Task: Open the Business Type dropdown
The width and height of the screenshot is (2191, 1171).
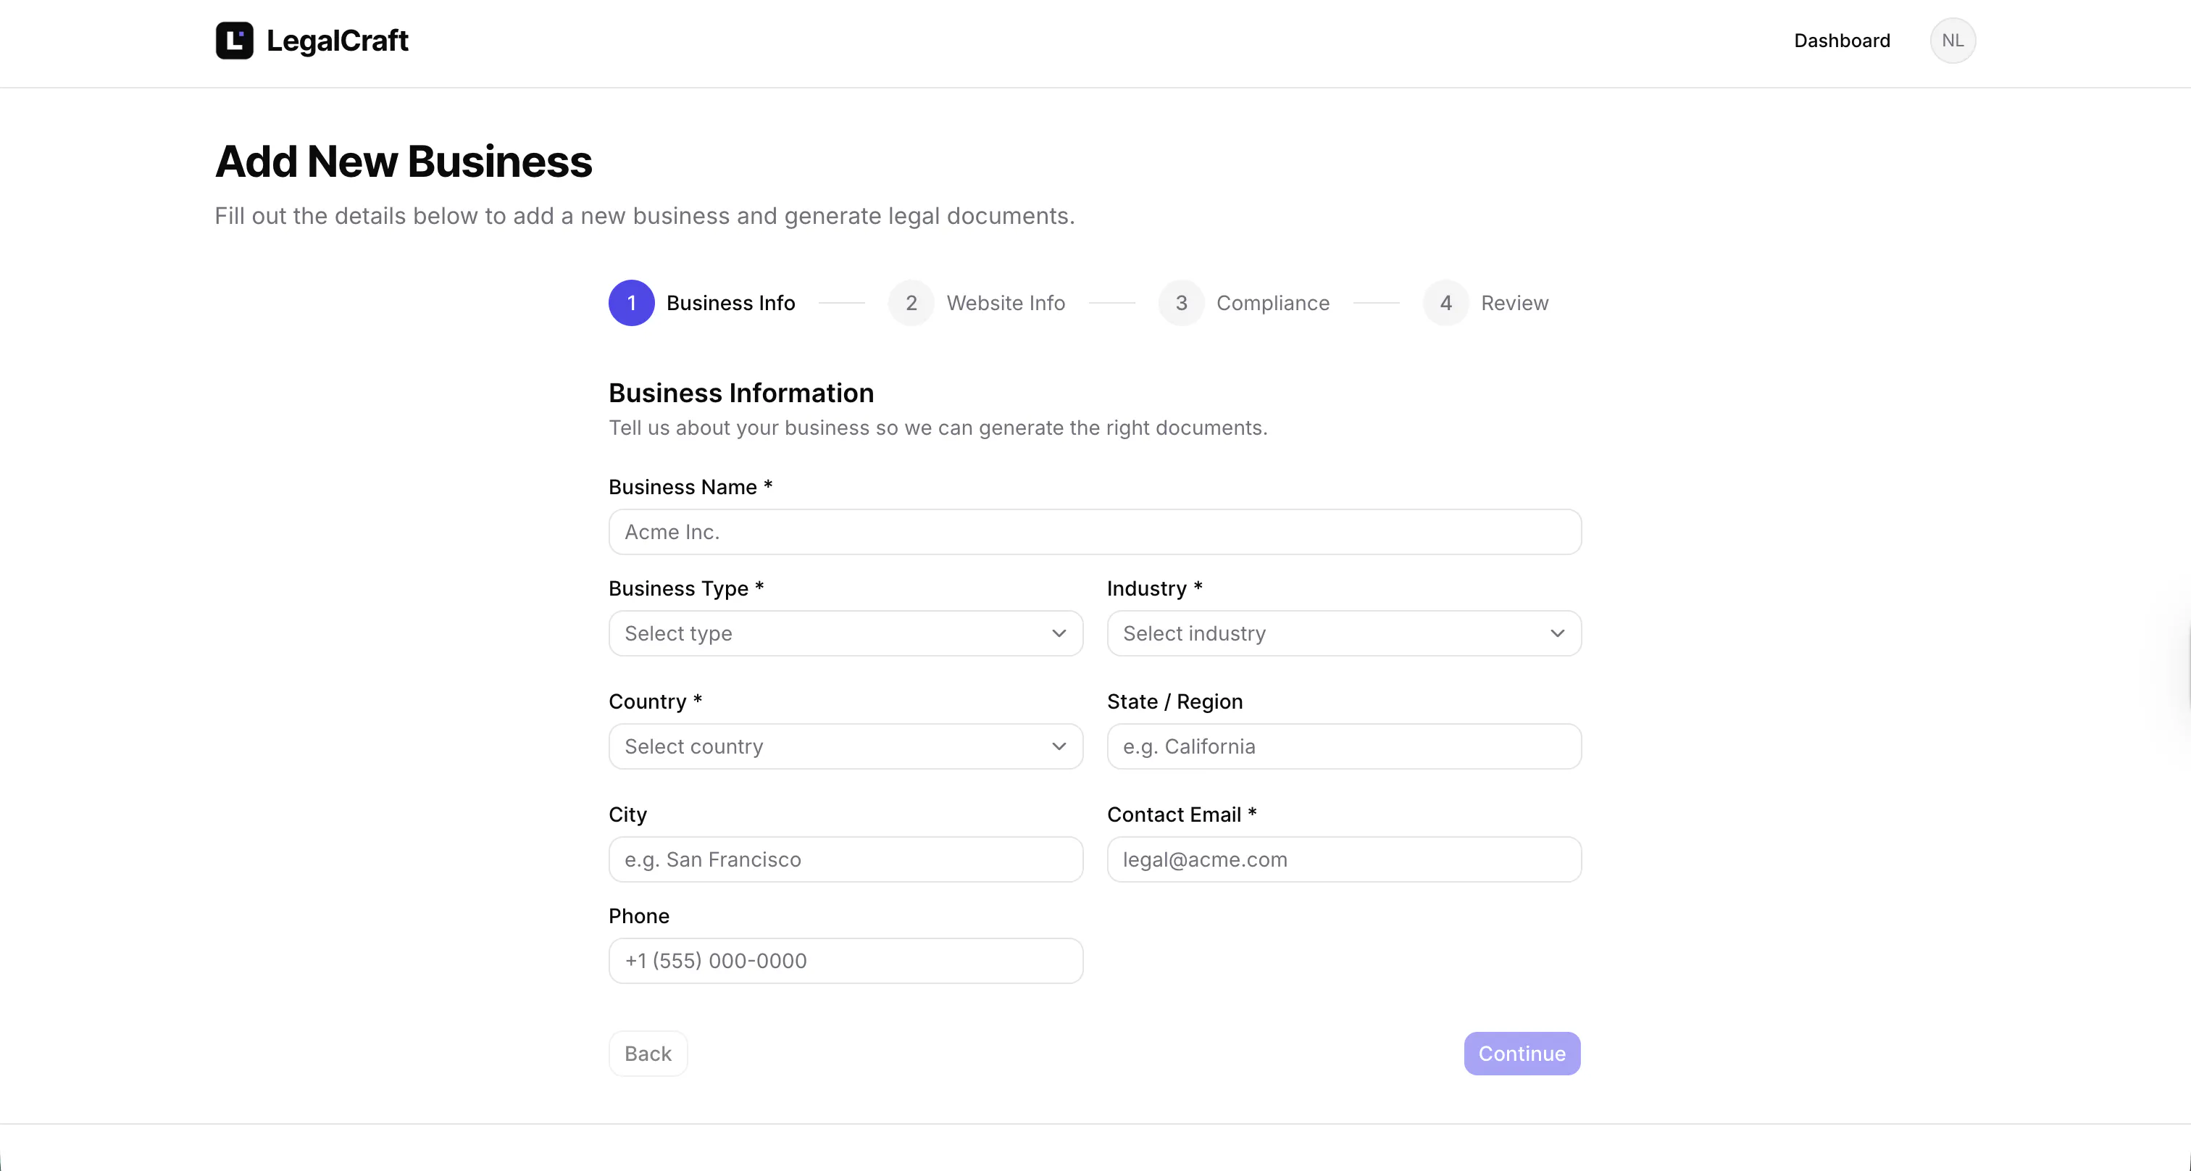Action: click(846, 633)
